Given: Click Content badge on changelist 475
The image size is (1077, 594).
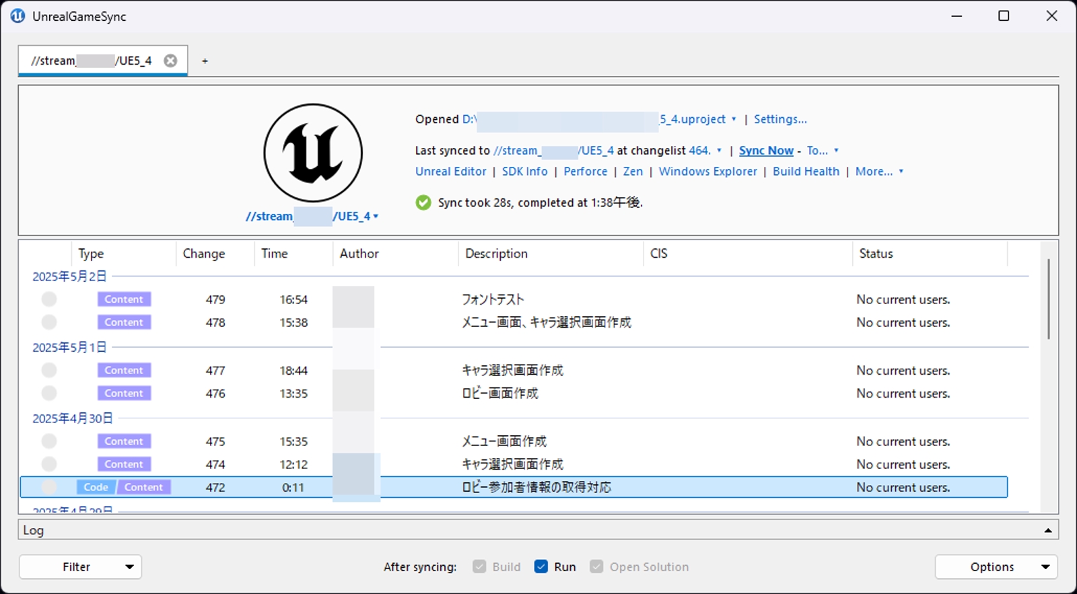Looking at the screenshot, I should click(124, 441).
